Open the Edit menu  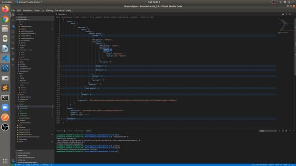[x=18, y=11]
